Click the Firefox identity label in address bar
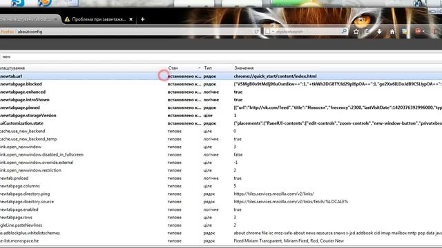This screenshot has width=442, height=248. (x=7, y=32)
